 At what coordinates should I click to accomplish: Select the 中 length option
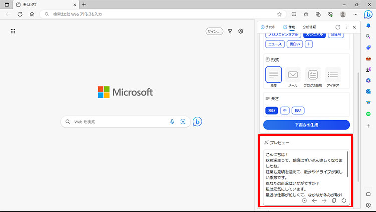click(x=284, y=110)
